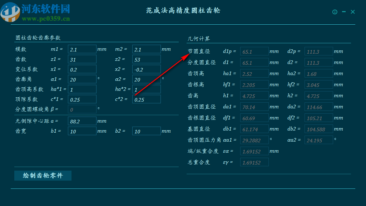The height and width of the screenshot is (206, 366).
Task: Open the info dialog via the circled-i icon
Action: (335, 11)
